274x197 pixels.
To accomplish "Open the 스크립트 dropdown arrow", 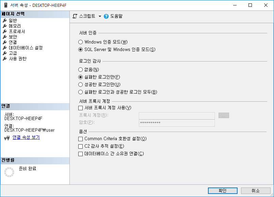I will tap(100, 16).
